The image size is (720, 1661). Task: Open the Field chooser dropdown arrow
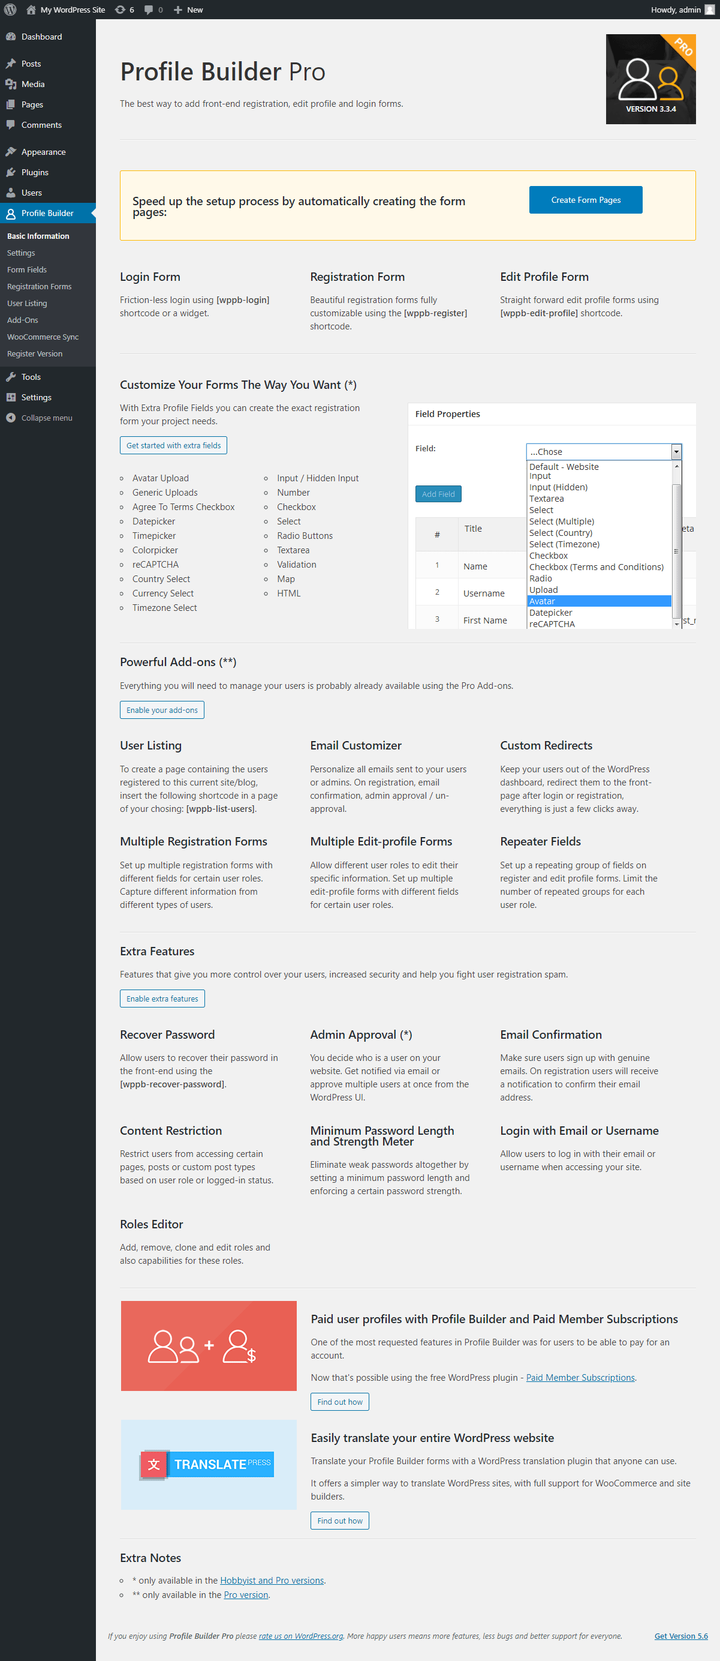(676, 452)
